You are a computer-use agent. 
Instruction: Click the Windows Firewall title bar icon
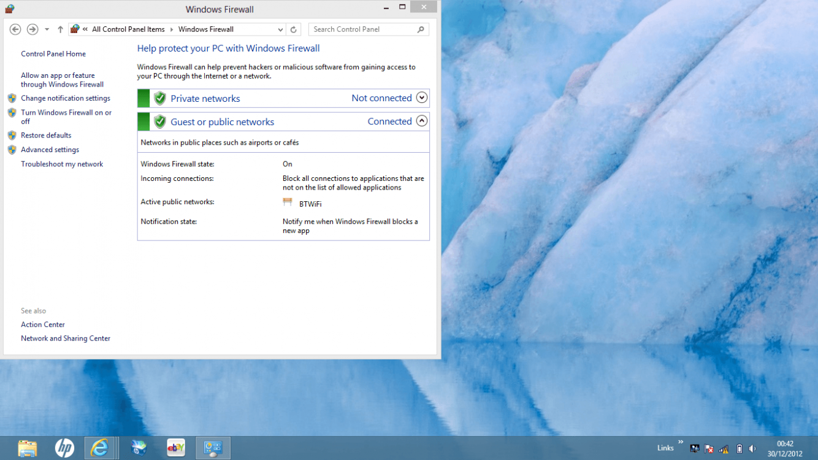coord(9,9)
